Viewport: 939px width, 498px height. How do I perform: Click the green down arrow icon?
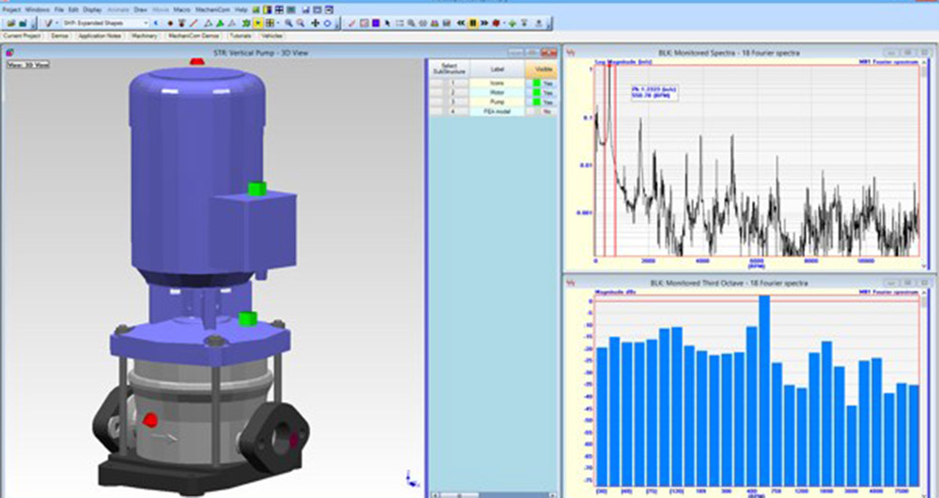[x=512, y=23]
